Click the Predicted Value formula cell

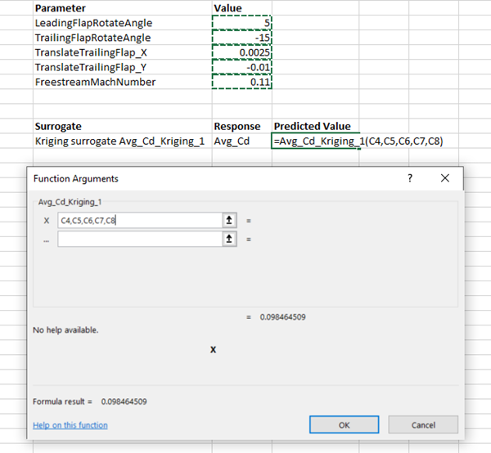[x=316, y=141]
